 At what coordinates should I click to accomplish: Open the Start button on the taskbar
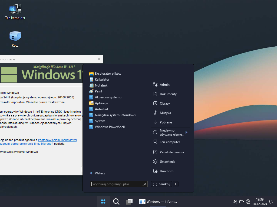coord(103,202)
